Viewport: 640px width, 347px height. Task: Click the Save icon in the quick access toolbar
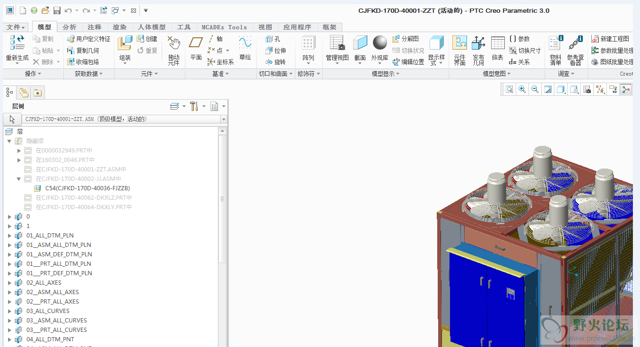(x=57, y=10)
